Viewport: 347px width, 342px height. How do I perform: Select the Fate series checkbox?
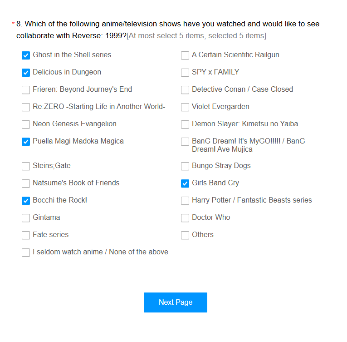tap(26, 235)
